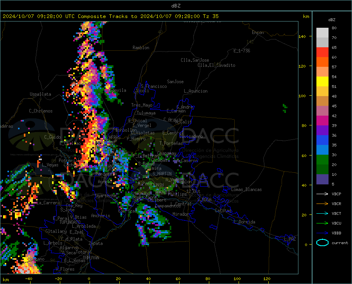This screenshot has height=284, width=352.
Task: Click the V_Flores map label
Action: point(65,269)
